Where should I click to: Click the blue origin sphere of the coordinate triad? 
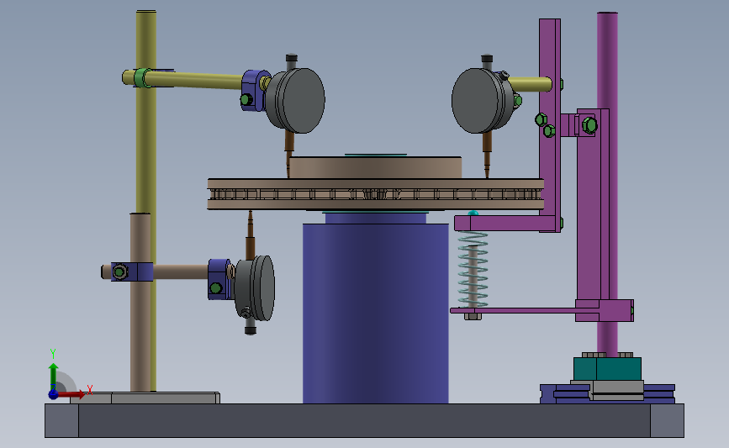[x=54, y=394]
